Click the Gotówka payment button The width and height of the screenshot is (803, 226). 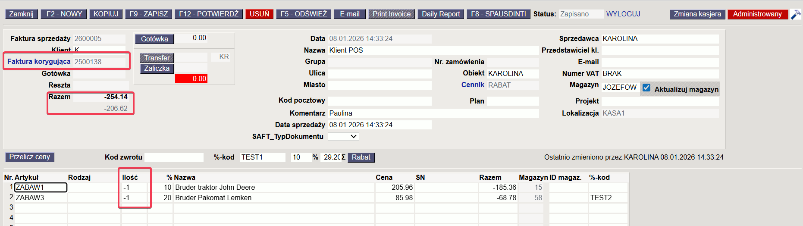154,39
